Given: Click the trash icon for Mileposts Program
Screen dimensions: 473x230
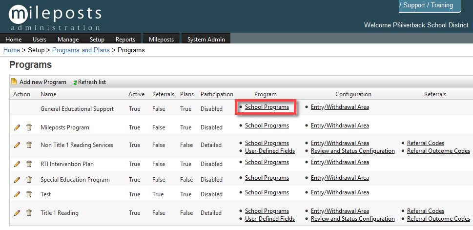Looking at the screenshot, I should [x=29, y=127].
